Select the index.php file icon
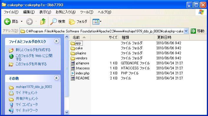 pos(73,73)
